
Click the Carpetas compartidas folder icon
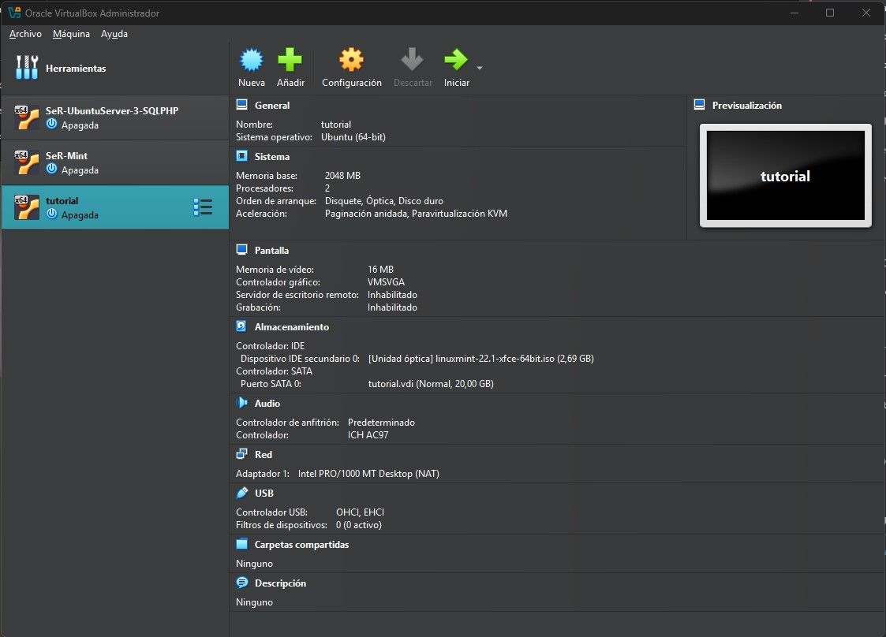242,544
